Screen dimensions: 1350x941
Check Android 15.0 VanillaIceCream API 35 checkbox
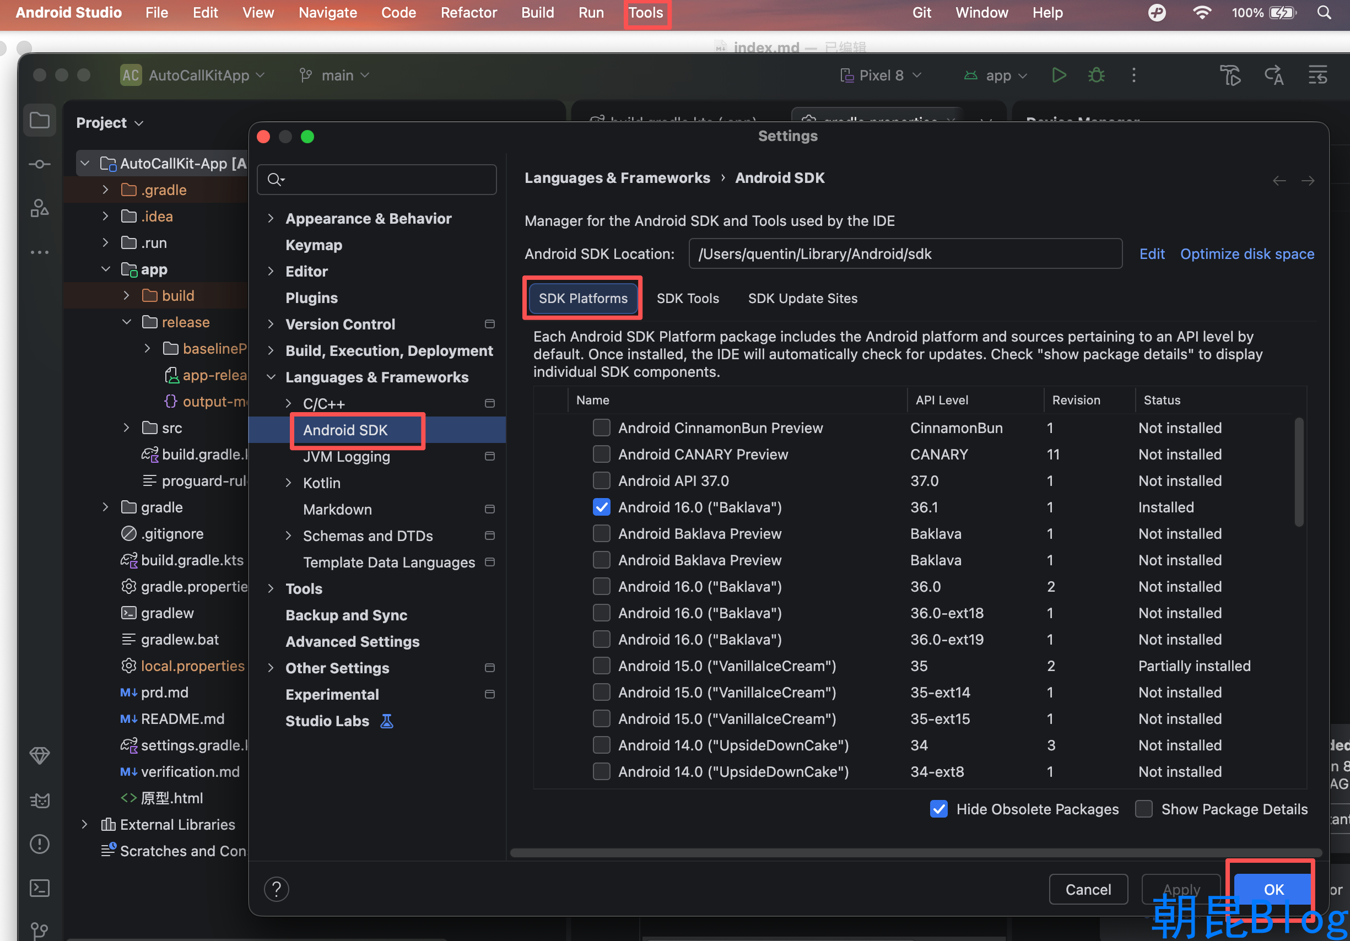601,666
